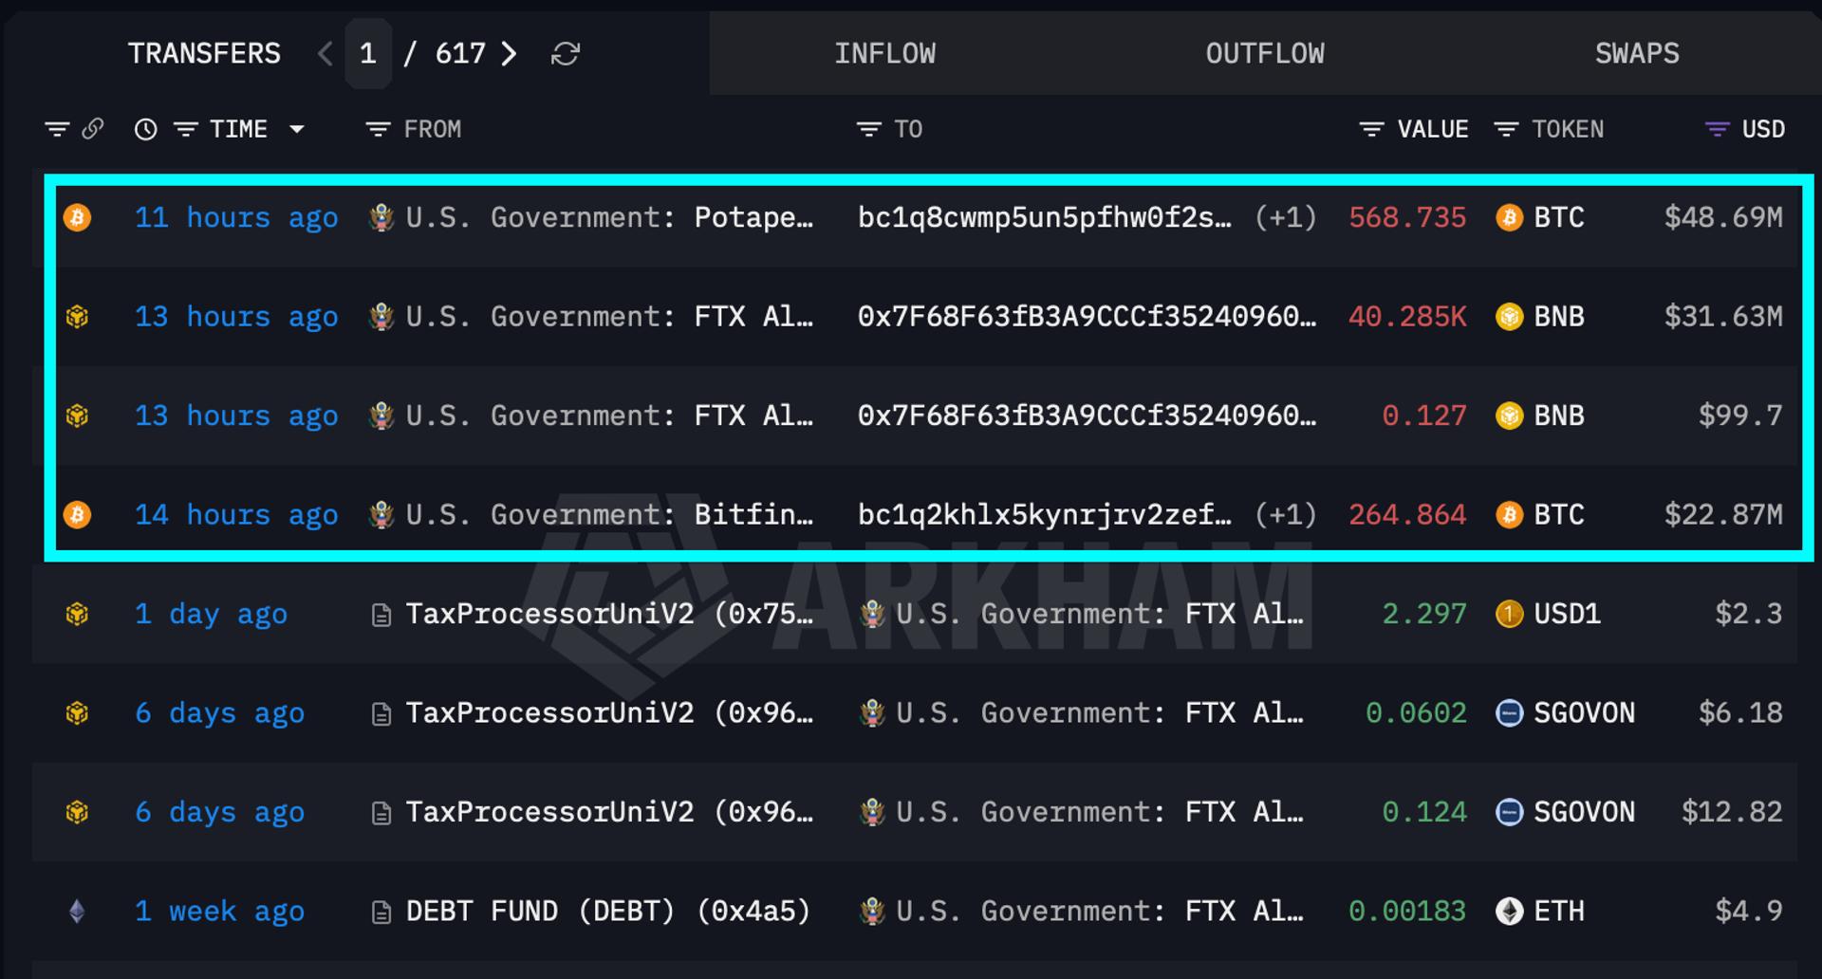1822x979 pixels.
Task: Go to previous transfers page arrow
Action: (x=325, y=54)
